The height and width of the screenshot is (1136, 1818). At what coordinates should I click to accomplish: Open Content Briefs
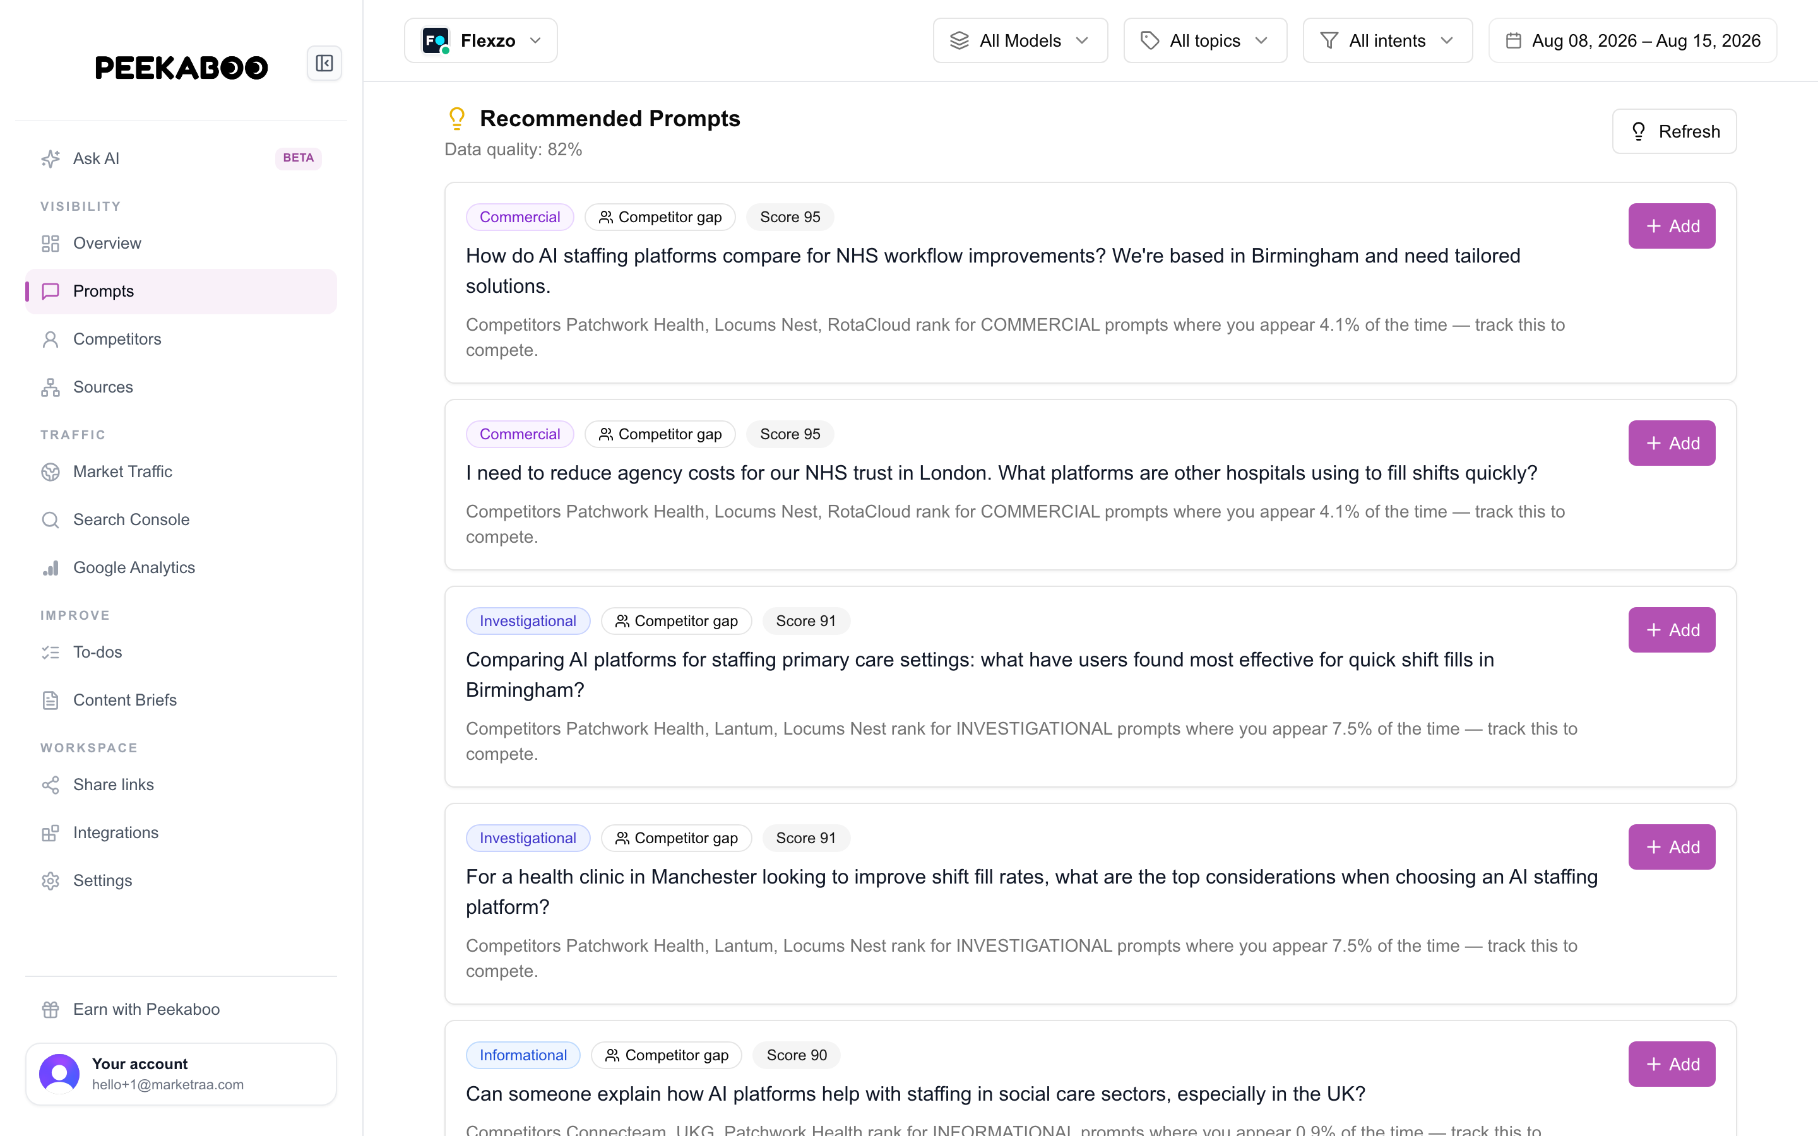coord(181,701)
